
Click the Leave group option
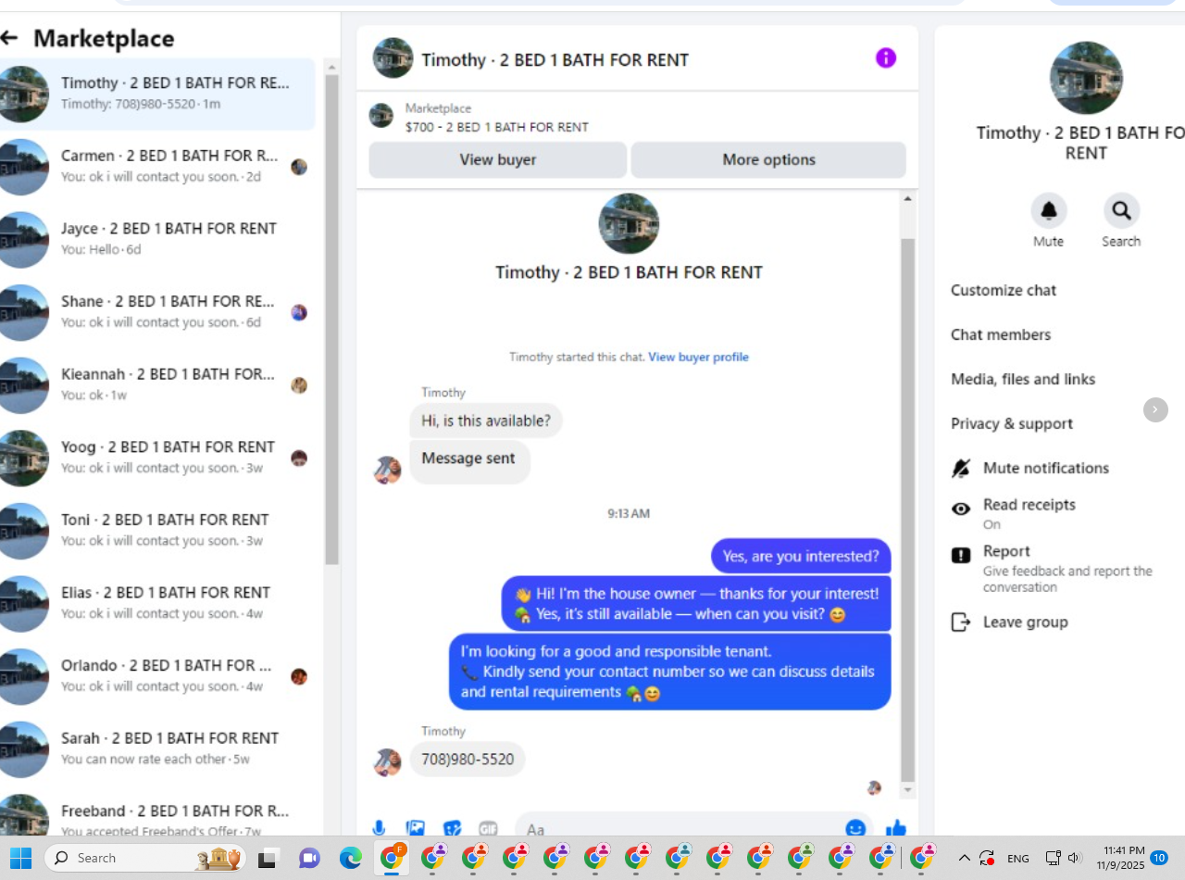1026,622
